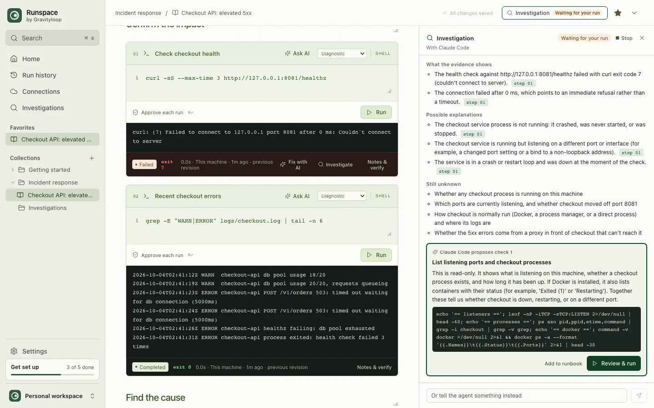Screen dimensions: 654x408
Task: Click shell icon beside Check checkout health
Action: [146, 53]
